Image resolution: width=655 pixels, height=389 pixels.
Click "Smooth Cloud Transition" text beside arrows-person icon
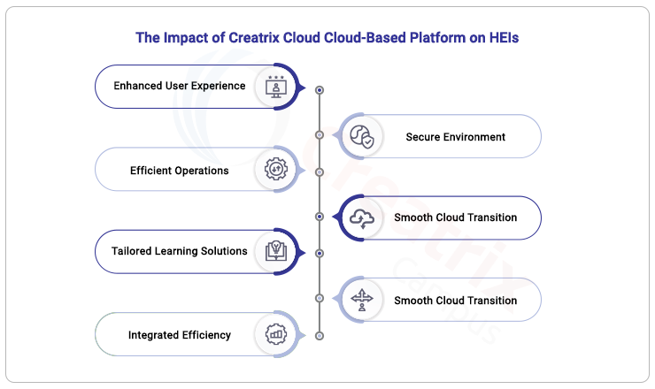pos(455,301)
